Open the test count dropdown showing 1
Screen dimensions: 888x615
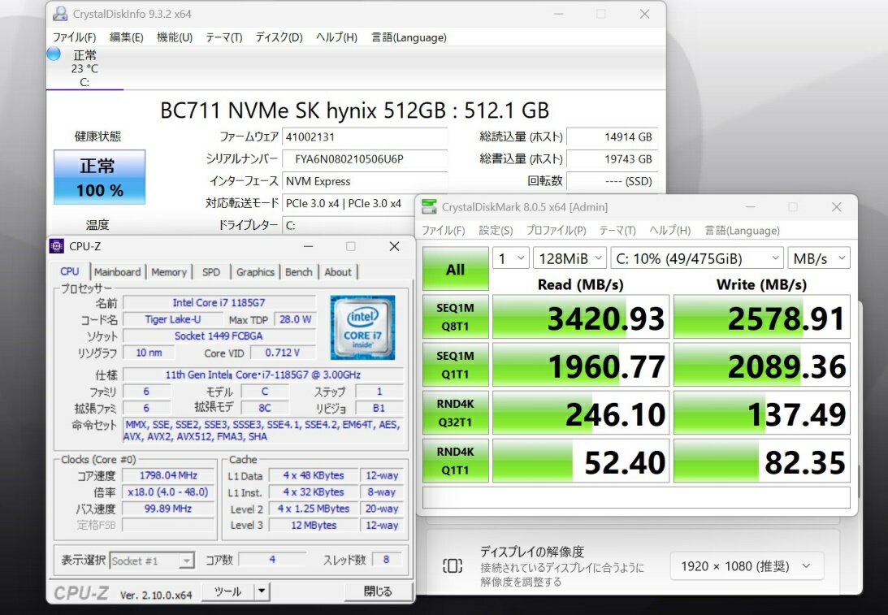(510, 258)
